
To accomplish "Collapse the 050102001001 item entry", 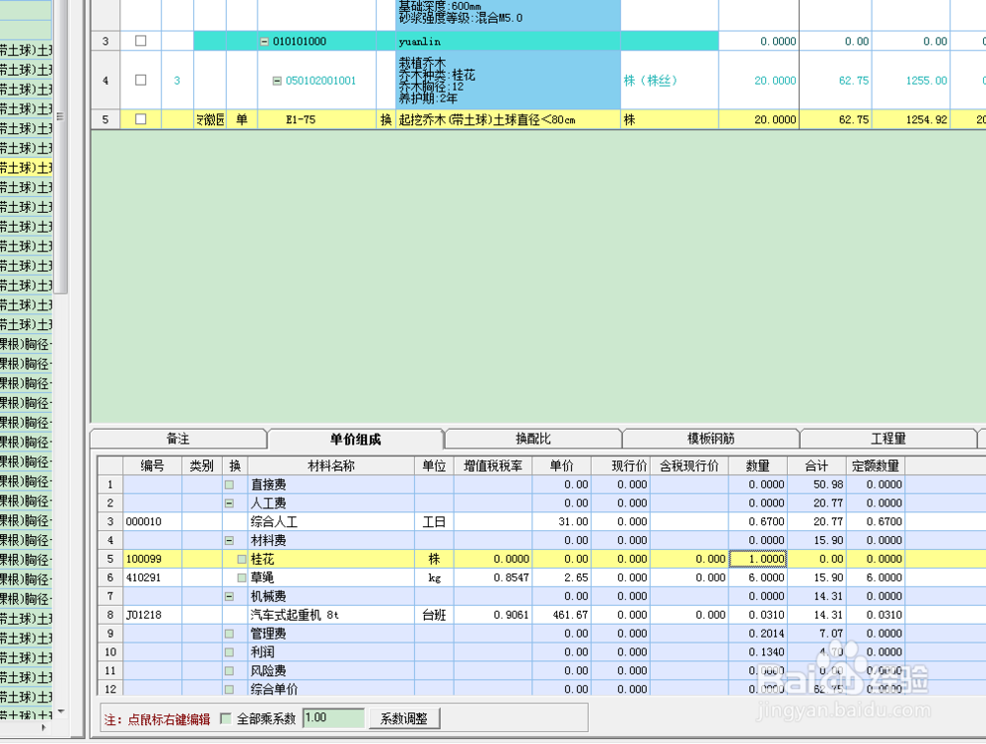I will (276, 80).
